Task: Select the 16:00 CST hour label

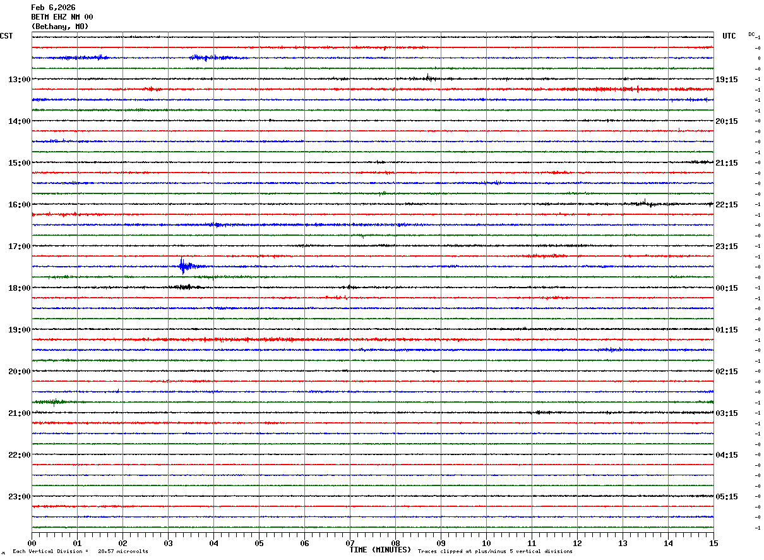Action: (x=20, y=204)
